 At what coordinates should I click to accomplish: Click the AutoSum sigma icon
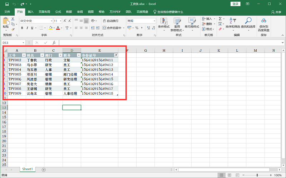point(220,19)
